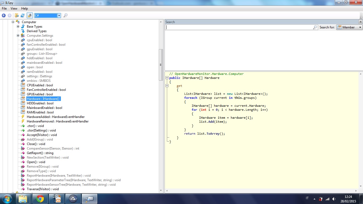Select NewSection(TextWriter) : void method

[48, 158]
